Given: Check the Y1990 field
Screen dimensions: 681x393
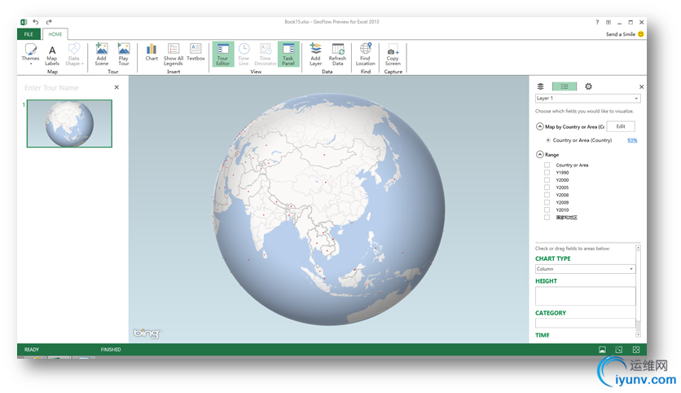Looking at the screenshot, I should (547, 173).
